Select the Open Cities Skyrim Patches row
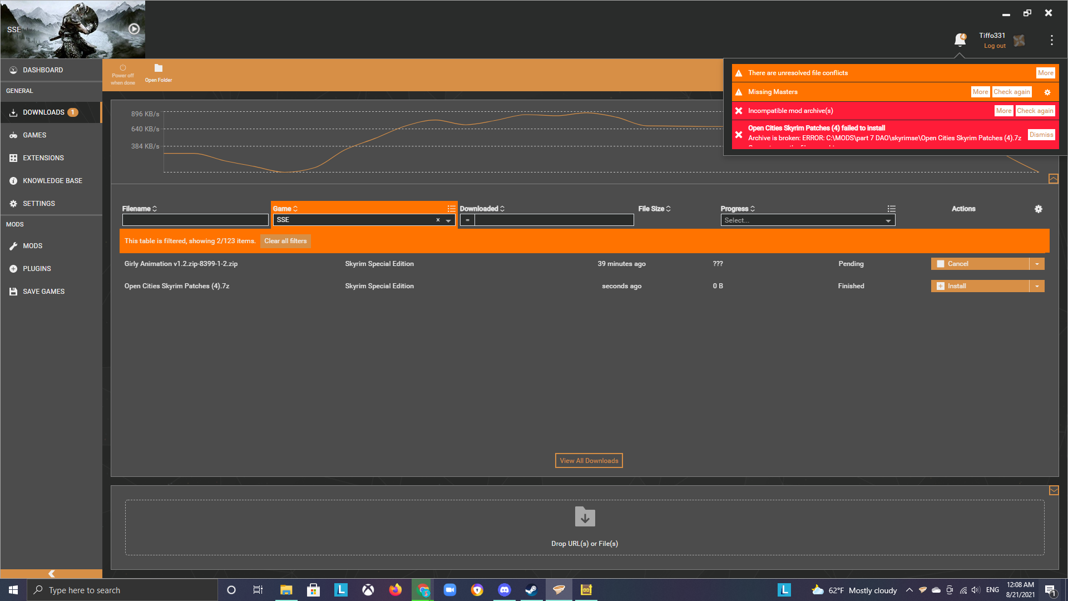Viewport: 1068px width, 601px height. (x=583, y=286)
